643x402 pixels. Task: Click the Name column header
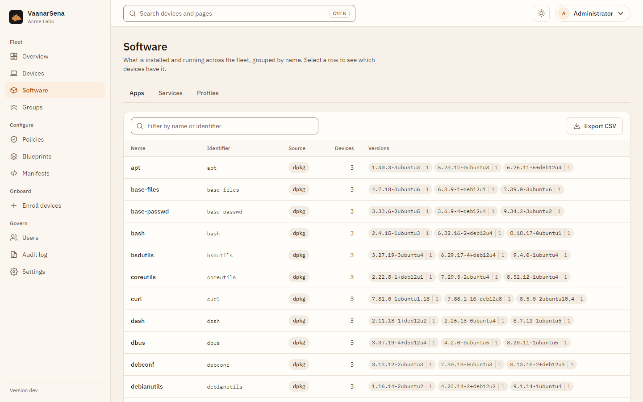pos(138,148)
